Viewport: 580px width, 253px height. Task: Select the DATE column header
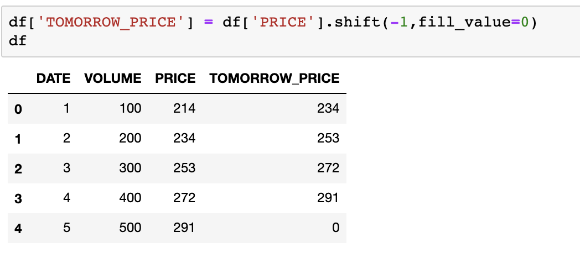[53, 78]
